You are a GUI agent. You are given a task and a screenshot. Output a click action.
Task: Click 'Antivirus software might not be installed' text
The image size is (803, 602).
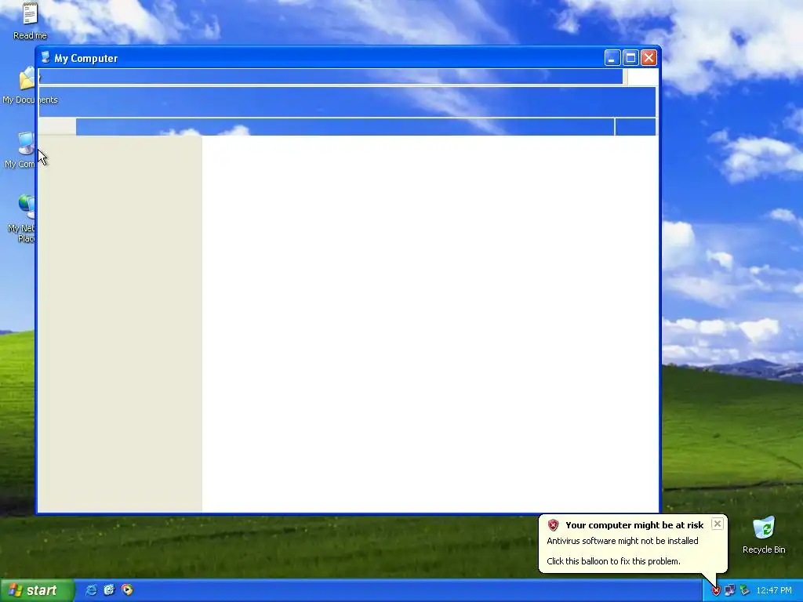pos(622,541)
